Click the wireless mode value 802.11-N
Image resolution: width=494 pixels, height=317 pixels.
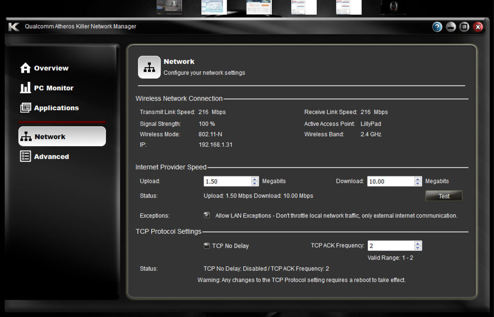pos(210,134)
